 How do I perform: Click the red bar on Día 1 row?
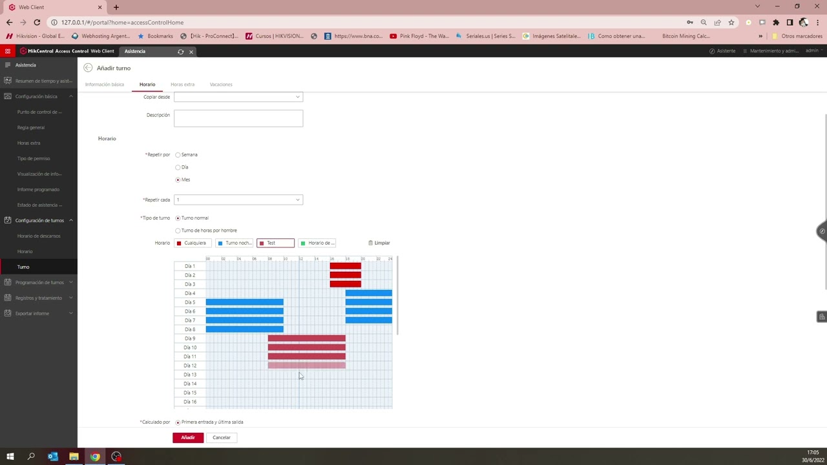coord(345,266)
